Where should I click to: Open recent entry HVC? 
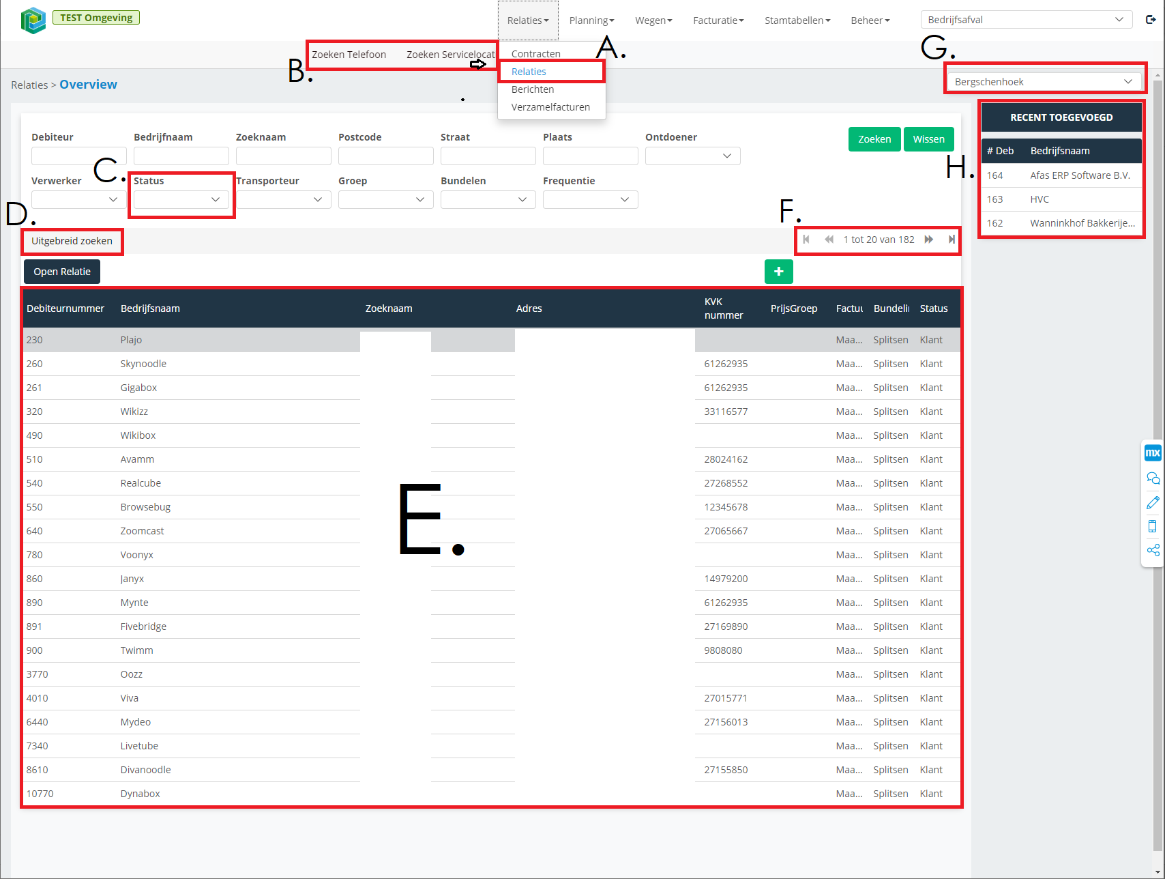[x=1061, y=199]
